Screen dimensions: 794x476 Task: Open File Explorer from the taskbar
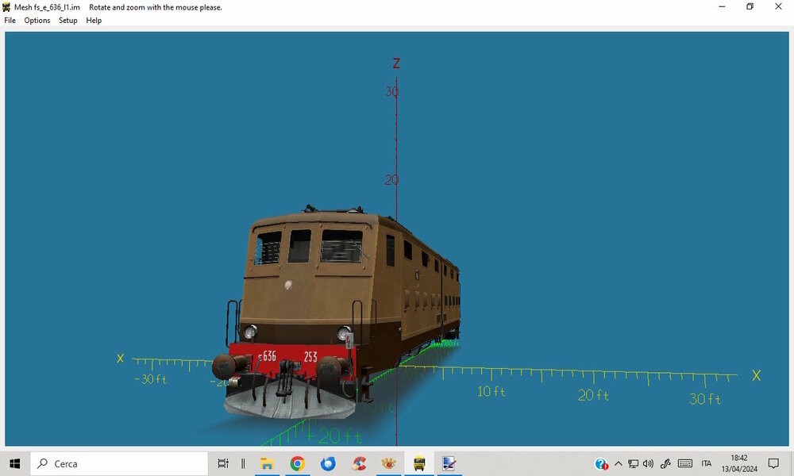point(267,463)
